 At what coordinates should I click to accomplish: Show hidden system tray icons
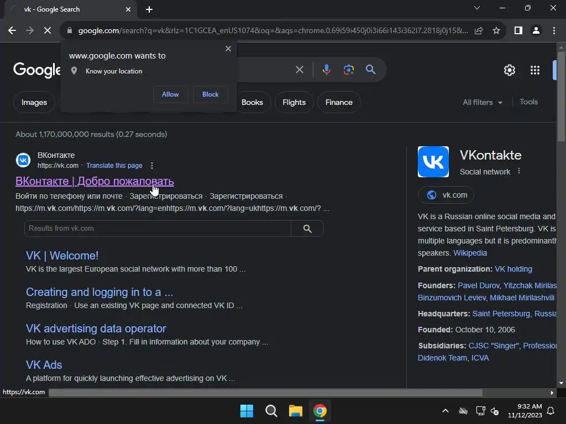(446, 411)
